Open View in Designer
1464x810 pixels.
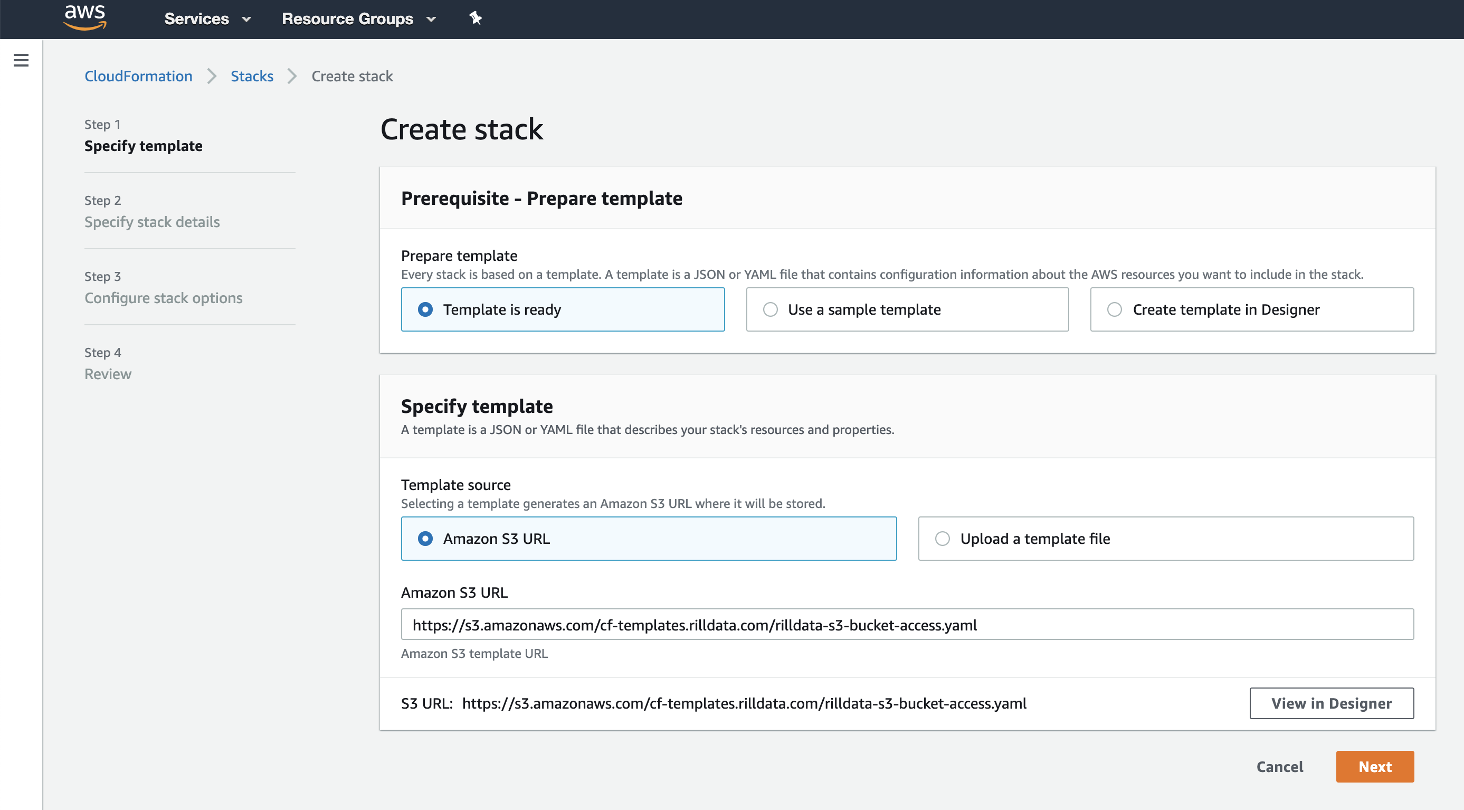pos(1331,703)
